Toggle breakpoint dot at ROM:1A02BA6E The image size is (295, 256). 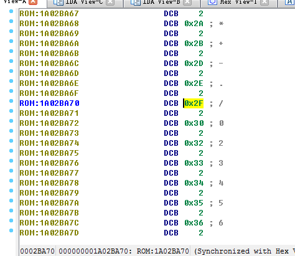click(11, 81)
